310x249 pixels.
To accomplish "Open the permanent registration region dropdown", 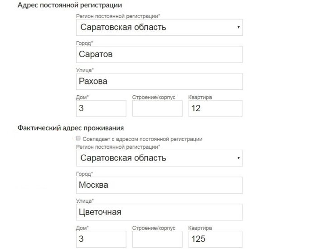I will [x=160, y=28].
